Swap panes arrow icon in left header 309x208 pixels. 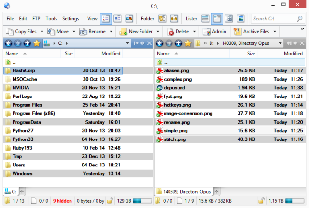[142, 43]
